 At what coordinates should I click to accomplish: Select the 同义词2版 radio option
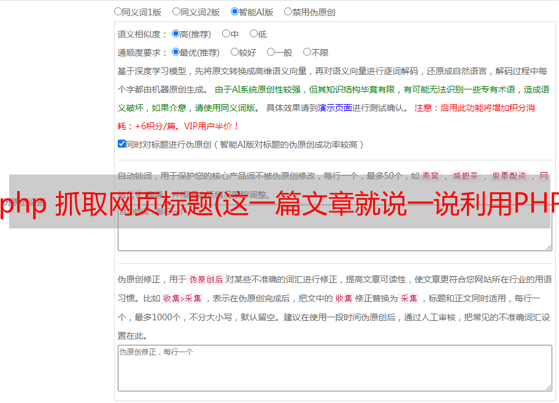[176, 12]
